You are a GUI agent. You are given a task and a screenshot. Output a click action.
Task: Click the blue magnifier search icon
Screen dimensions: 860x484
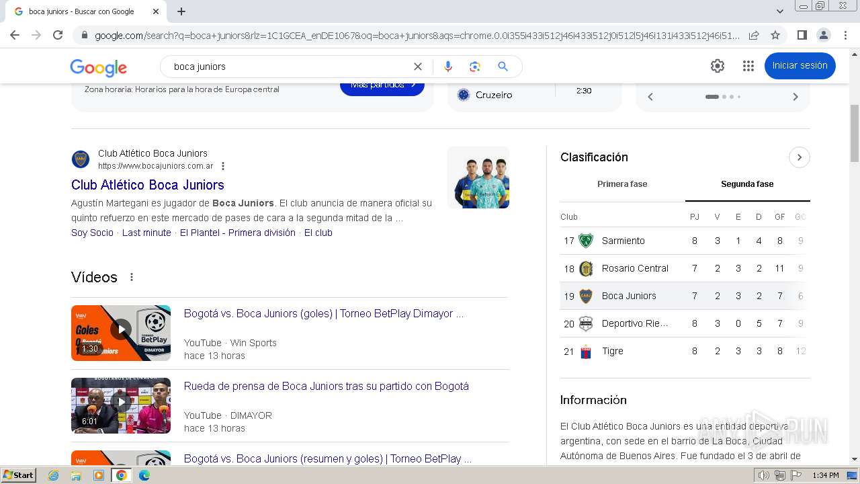pyautogui.click(x=503, y=67)
